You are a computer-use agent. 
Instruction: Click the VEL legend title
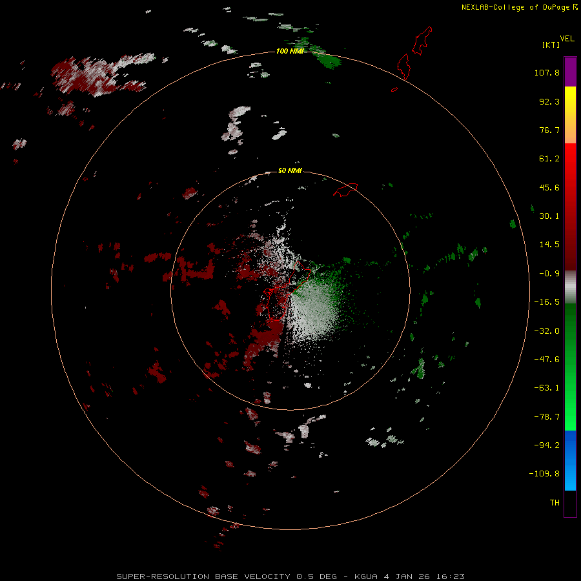click(x=567, y=39)
